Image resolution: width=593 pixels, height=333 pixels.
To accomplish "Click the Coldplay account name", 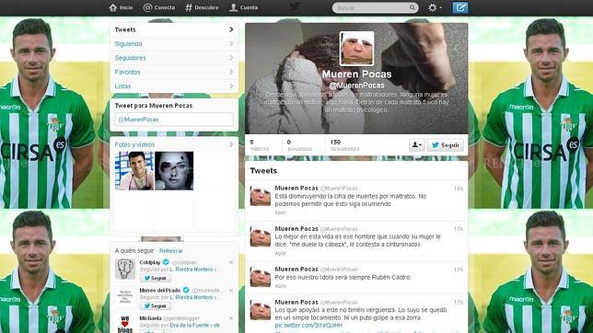I will [x=150, y=262].
